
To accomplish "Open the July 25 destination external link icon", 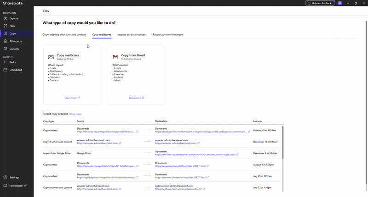I will [208, 178].
